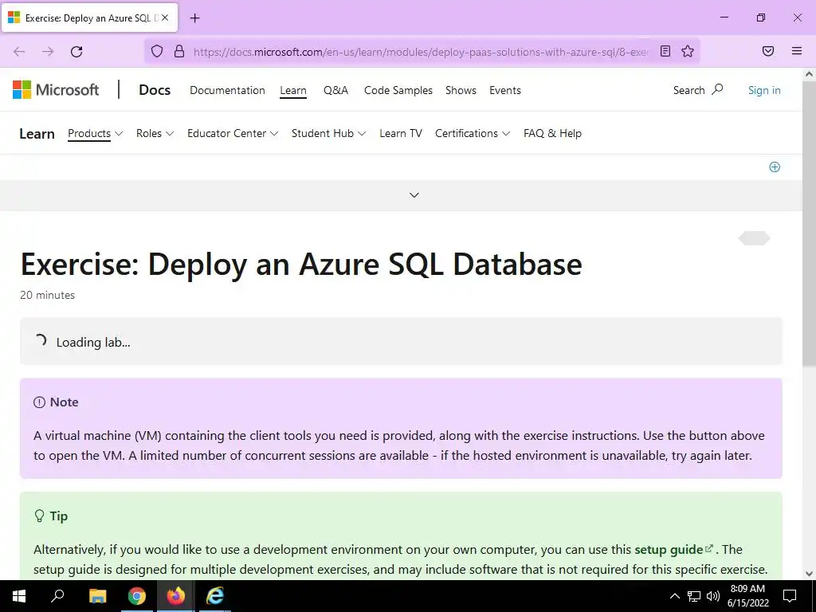Launch Google Chrome from taskbar
This screenshot has width=816, height=612.
(137, 596)
